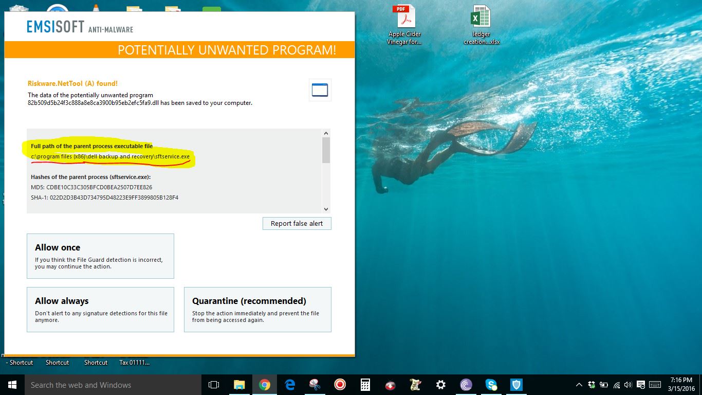Open ledger creation xlsx desktop icon

pos(481,25)
